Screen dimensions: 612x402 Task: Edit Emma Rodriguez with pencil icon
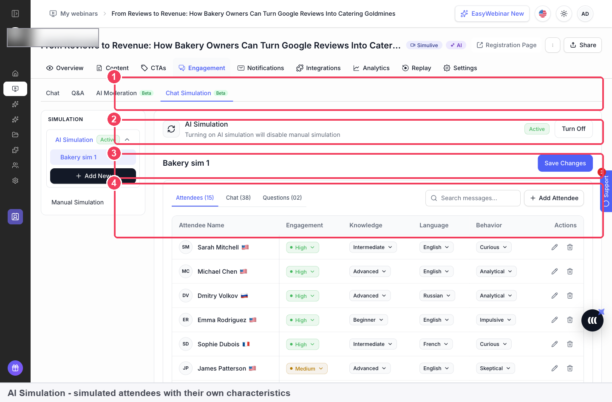tap(555, 320)
